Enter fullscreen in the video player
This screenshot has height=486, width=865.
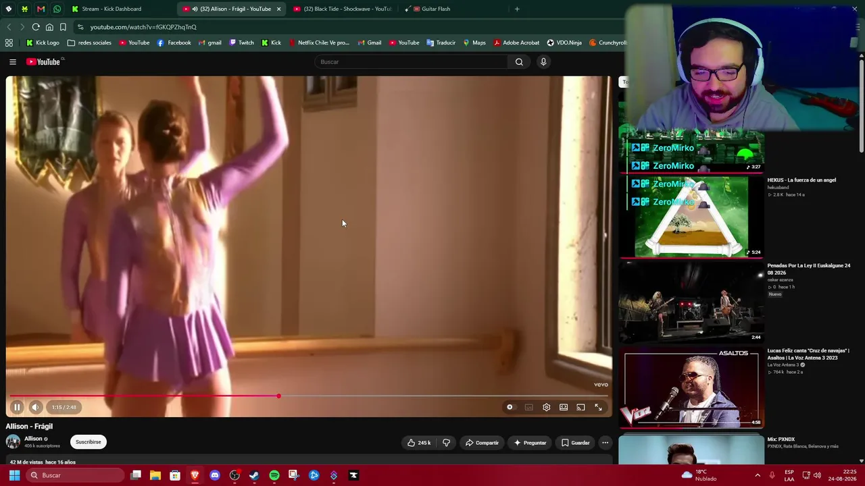(598, 407)
